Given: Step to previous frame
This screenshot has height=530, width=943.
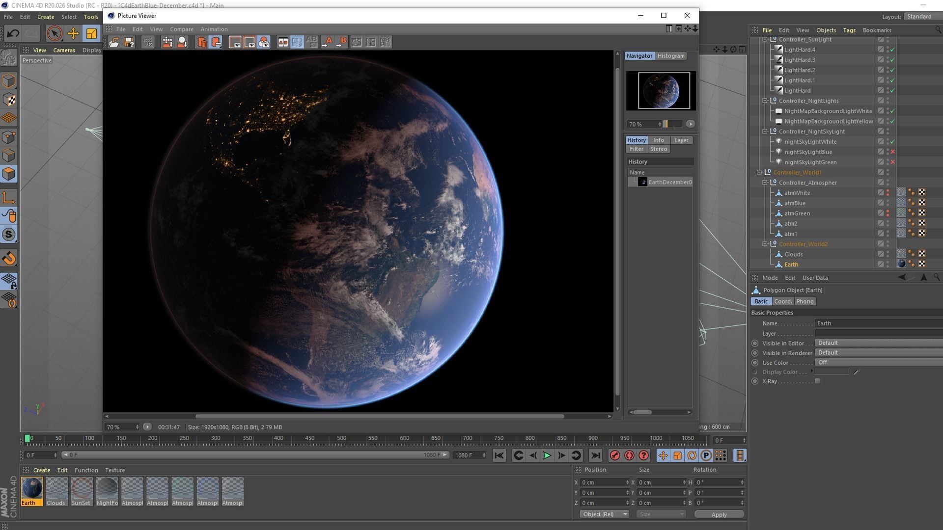Looking at the screenshot, I should (x=533, y=455).
